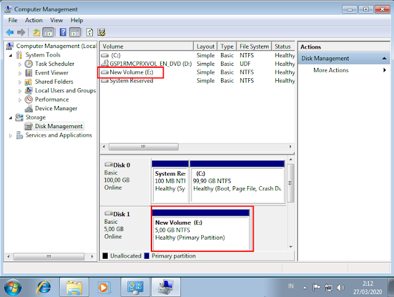Sort by Volume column header
Viewport: 394px width, 297px height.
pyautogui.click(x=147, y=47)
